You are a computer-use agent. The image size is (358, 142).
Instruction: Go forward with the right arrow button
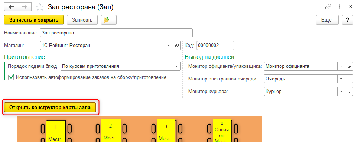pos(25,7)
